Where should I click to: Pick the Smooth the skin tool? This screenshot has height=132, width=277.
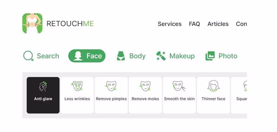(179, 95)
